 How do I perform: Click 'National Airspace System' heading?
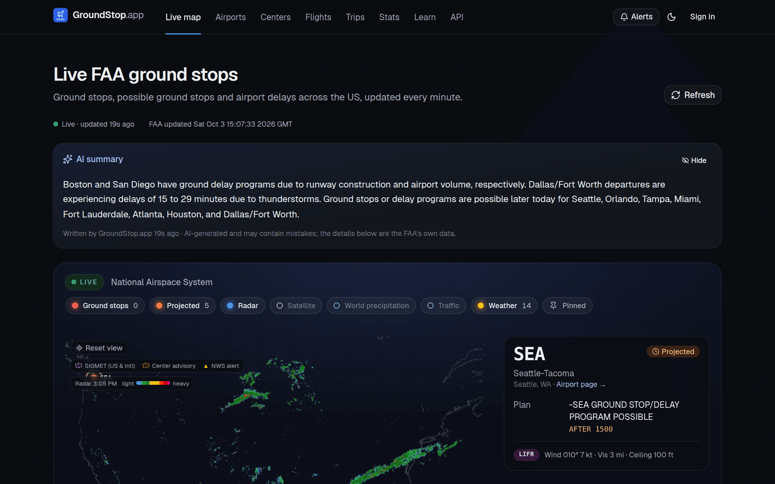[x=161, y=282]
